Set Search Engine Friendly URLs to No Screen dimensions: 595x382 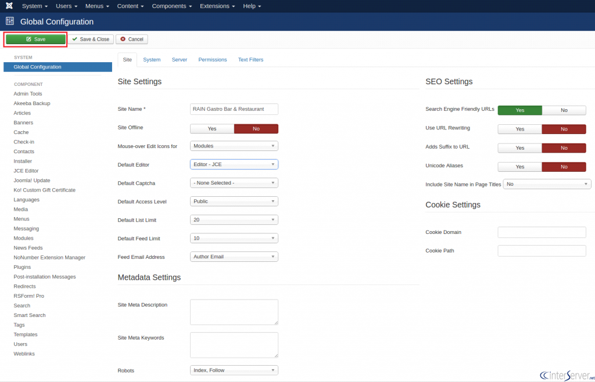[564, 110]
